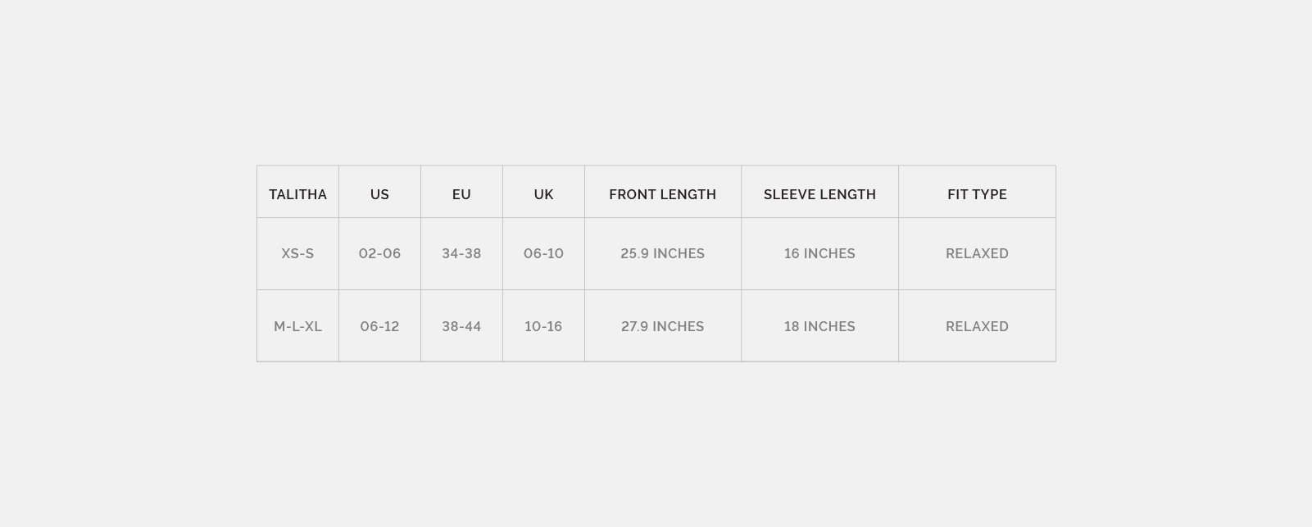
Task: Click the 16 INCHES sleeve length cell
Action: click(819, 253)
